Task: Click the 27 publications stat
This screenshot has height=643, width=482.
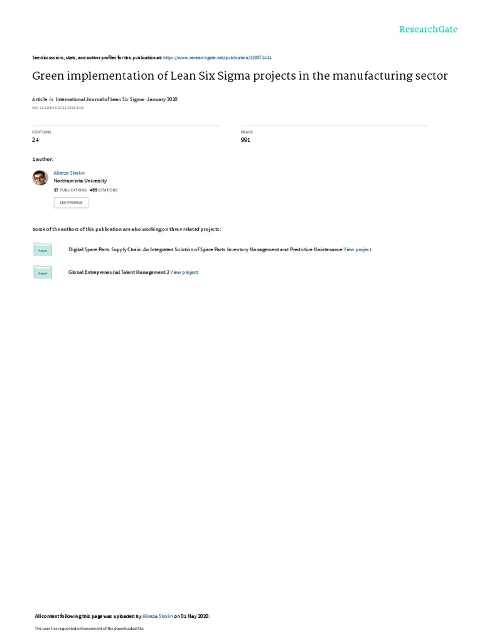Action: pos(70,190)
